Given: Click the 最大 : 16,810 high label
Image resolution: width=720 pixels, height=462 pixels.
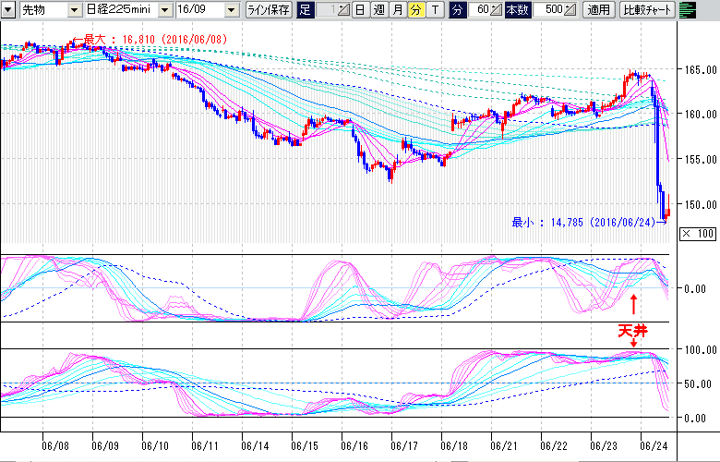Looking at the screenshot, I should (x=150, y=40).
